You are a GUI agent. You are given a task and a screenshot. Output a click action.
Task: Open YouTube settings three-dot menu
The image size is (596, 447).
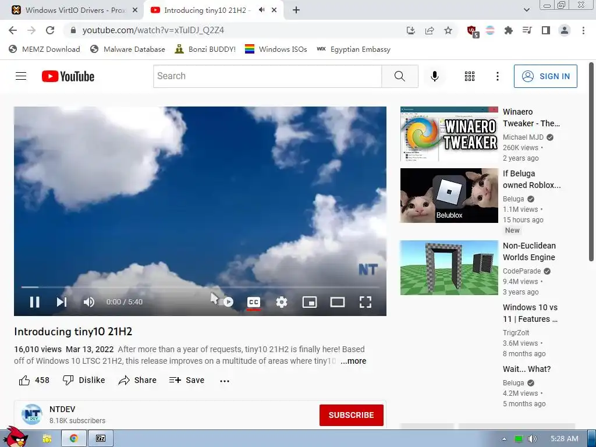click(497, 76)
